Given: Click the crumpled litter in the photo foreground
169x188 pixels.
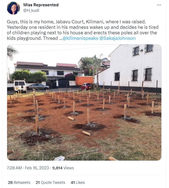Looking at the screenshot, I should tap(59, 158).
